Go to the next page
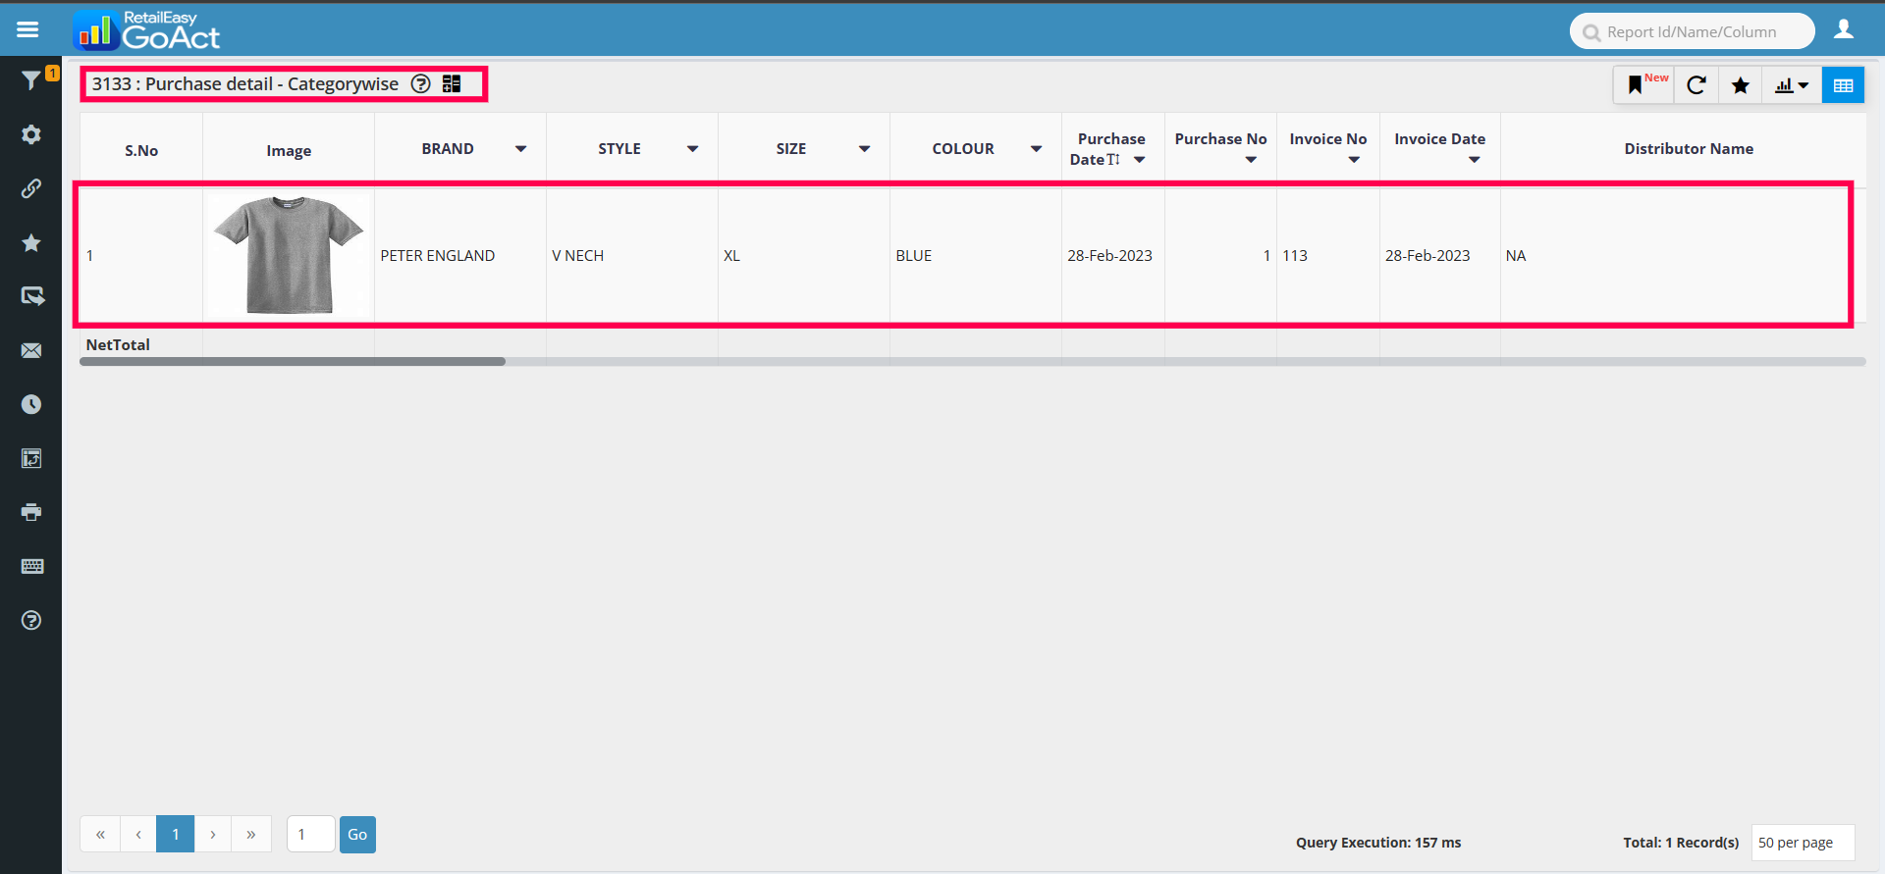This screenshot has height=874, width=1885. [x=213, y=835]
